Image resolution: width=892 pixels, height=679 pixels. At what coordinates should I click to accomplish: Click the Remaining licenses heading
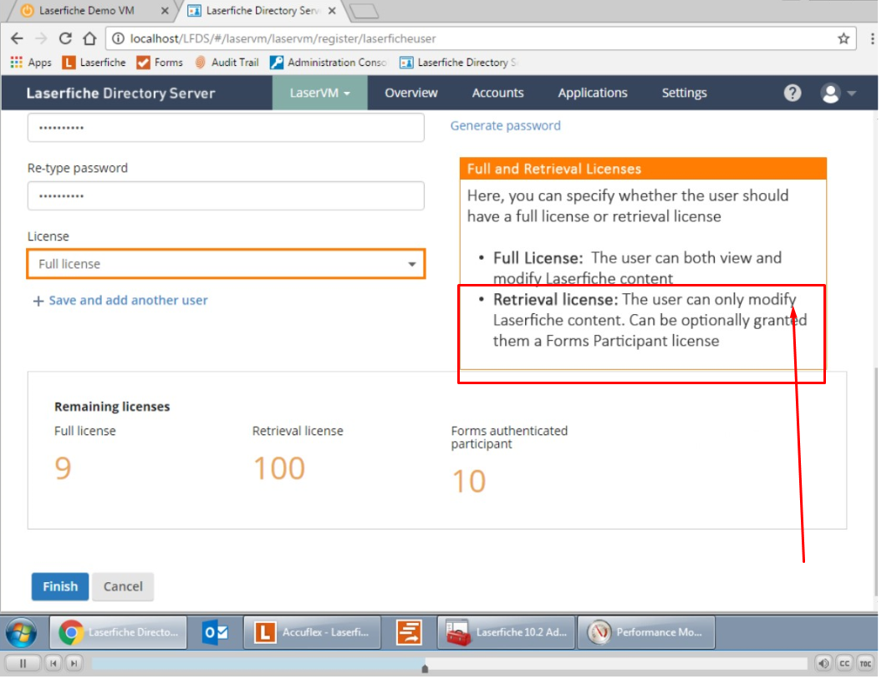point(112,407)
